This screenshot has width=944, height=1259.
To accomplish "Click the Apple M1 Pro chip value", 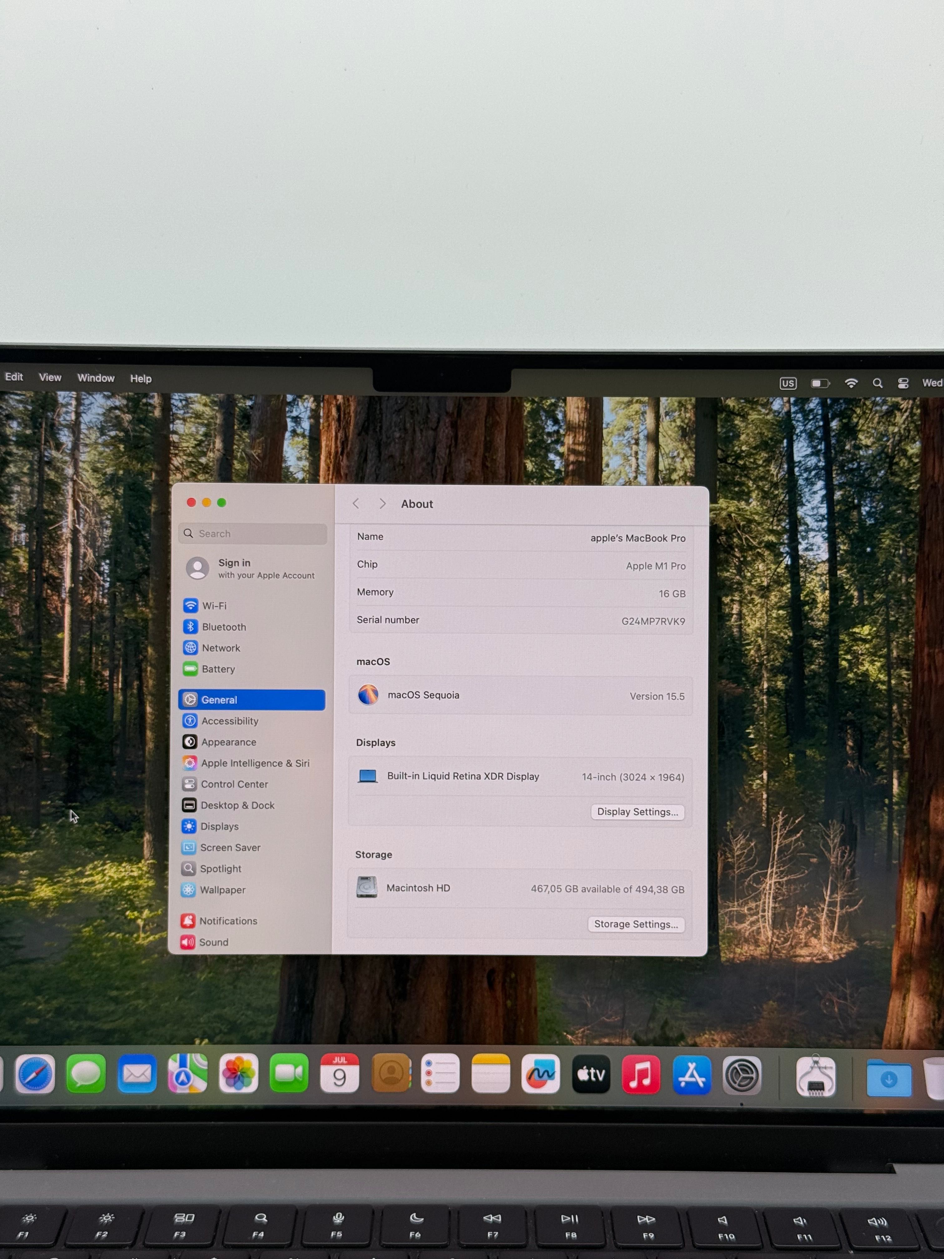I will 656,566.
